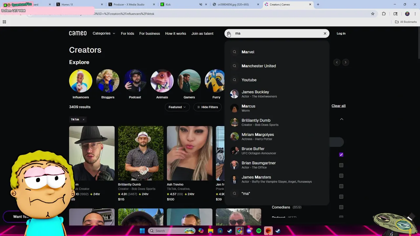The width and height of the screenshot is (420, 236).
Task: Click the Hide Filters button
Action: [207, 107]
